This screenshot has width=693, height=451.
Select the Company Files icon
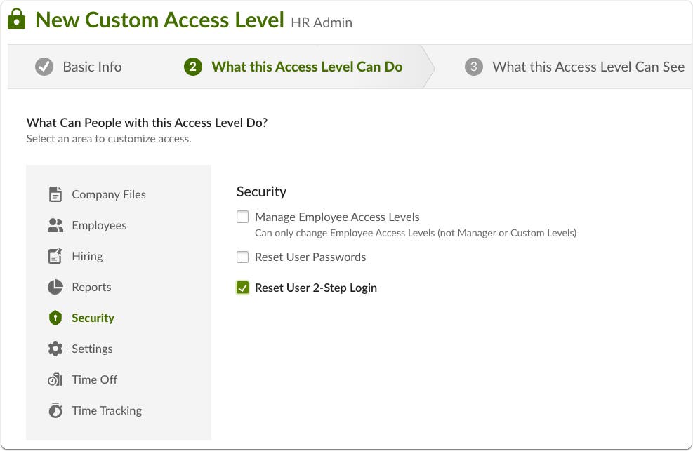pyautogui.click(x=57, y=194)
